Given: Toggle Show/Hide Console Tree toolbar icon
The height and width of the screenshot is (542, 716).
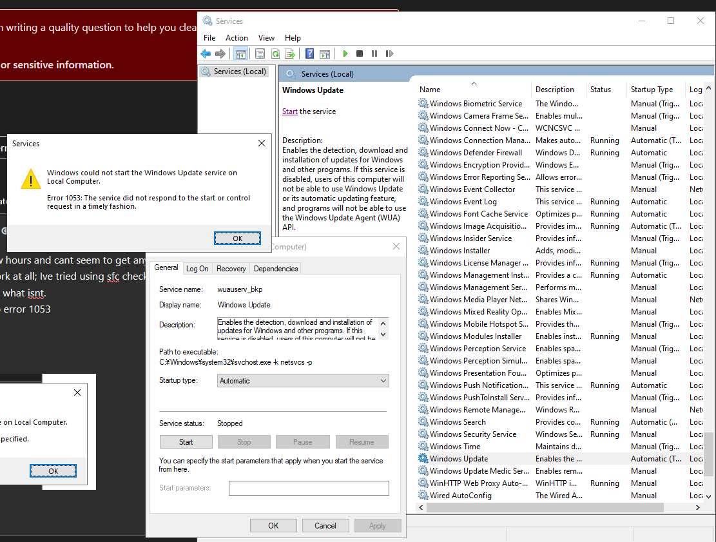Looking at the screenshot, I should click(x=240, y=54).
